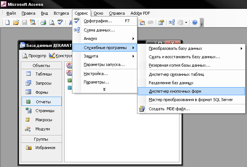
Task: Open the Справка menu
Action: click(x=117, y=13)
